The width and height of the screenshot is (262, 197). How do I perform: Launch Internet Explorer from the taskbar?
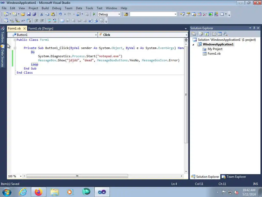tap(23, 192)
